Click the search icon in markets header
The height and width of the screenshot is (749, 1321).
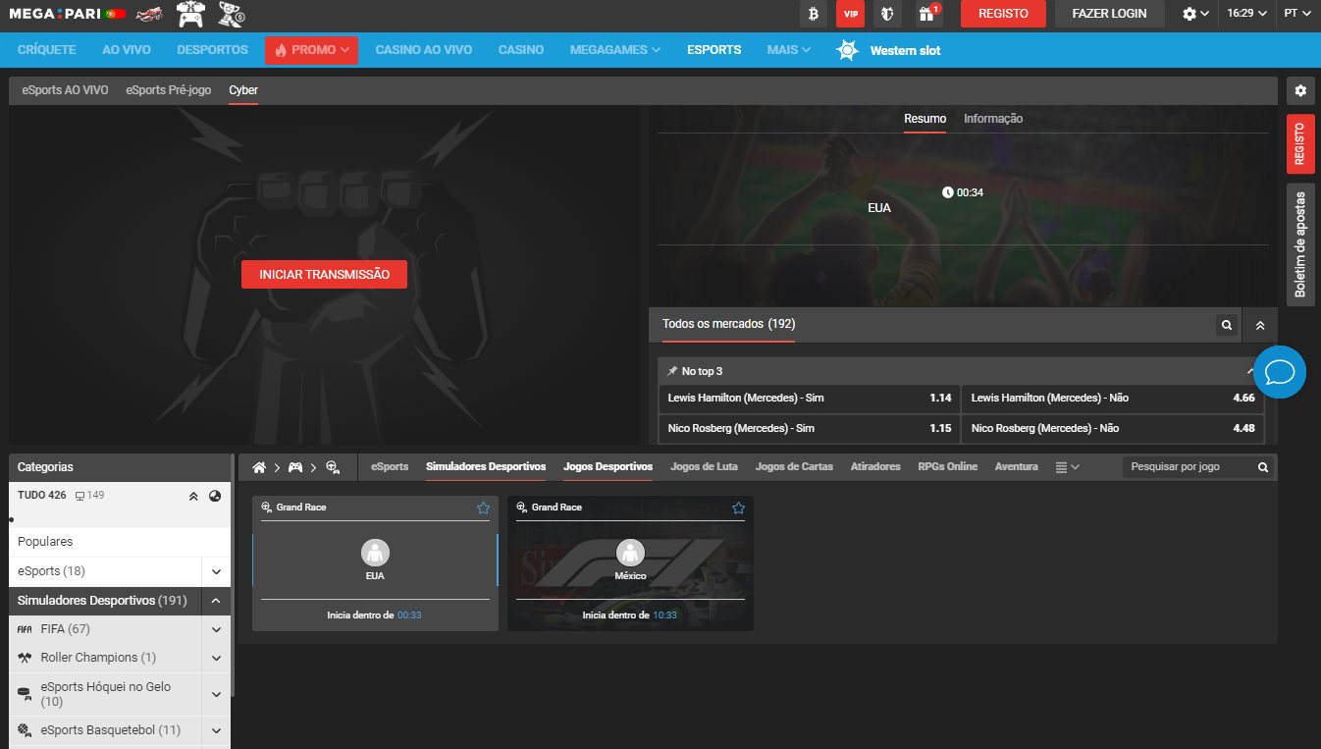tap(1226, 324)
